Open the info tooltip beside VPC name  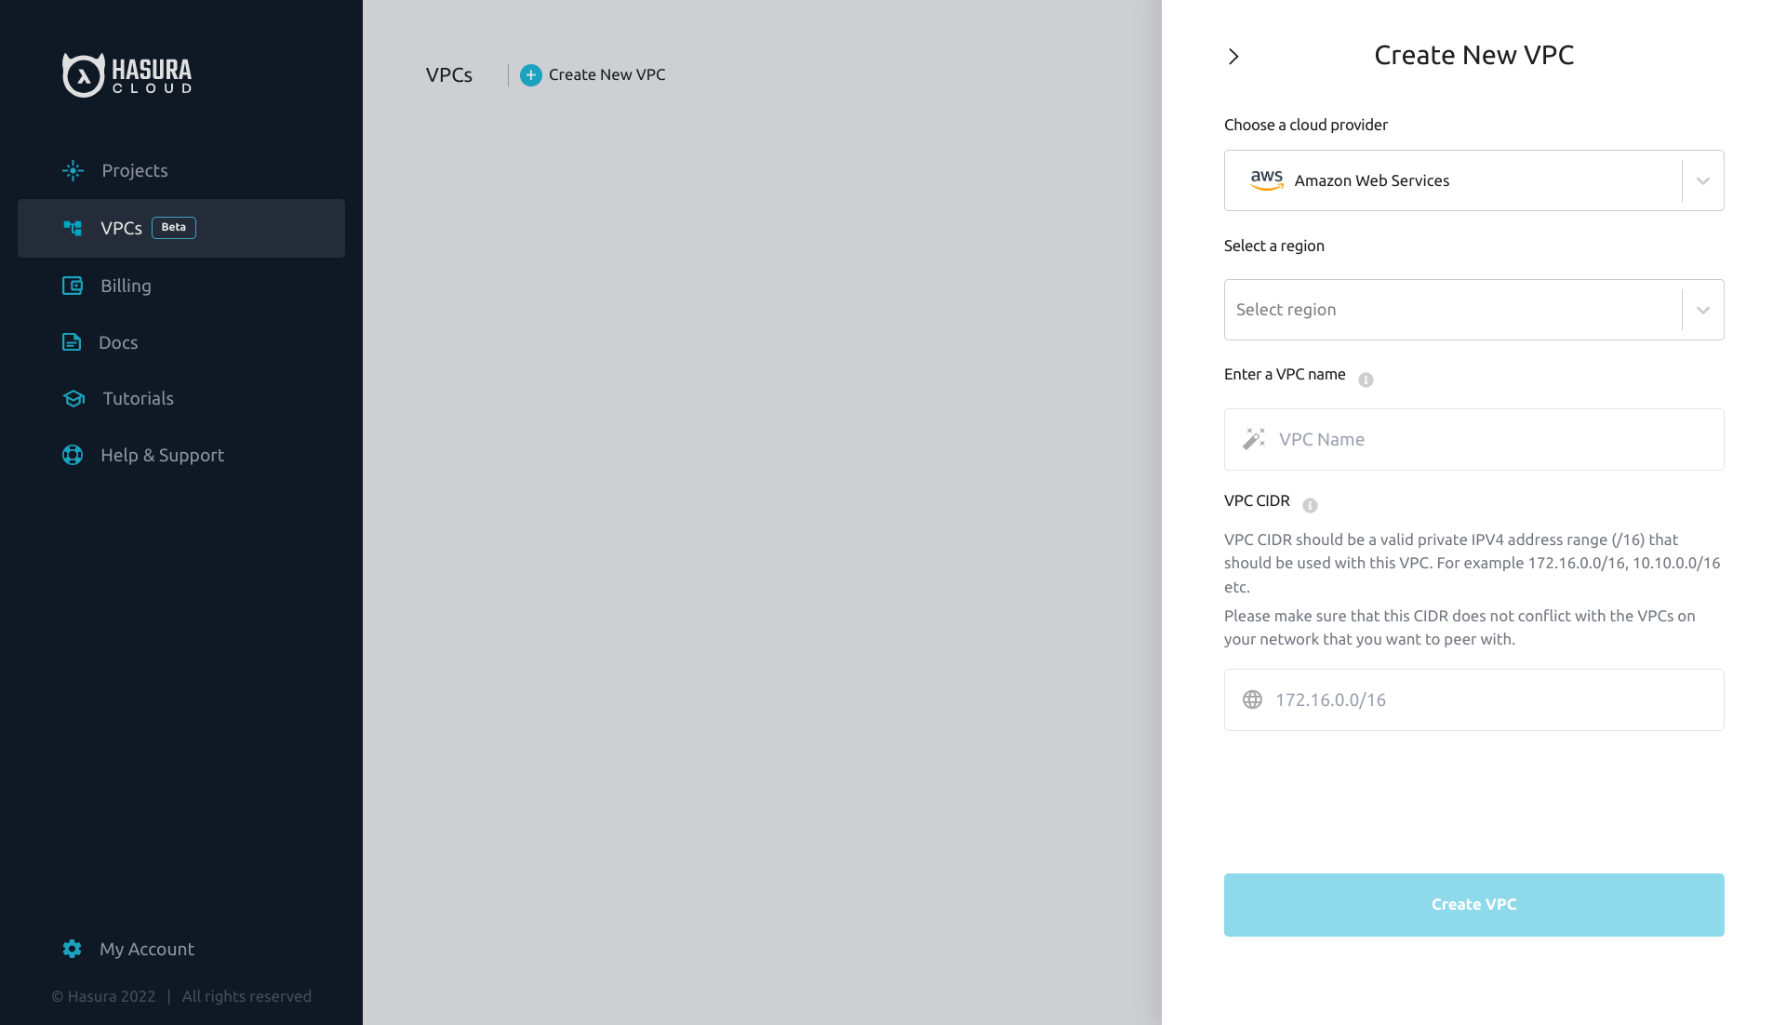click(x=1365, y=379)
